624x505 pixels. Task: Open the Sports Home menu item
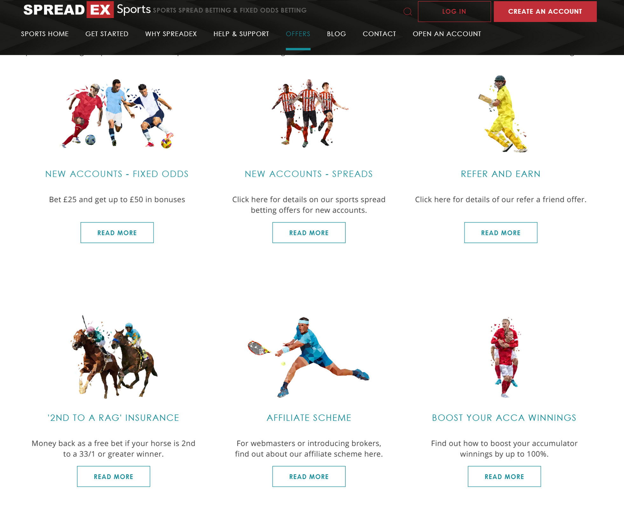45,34
